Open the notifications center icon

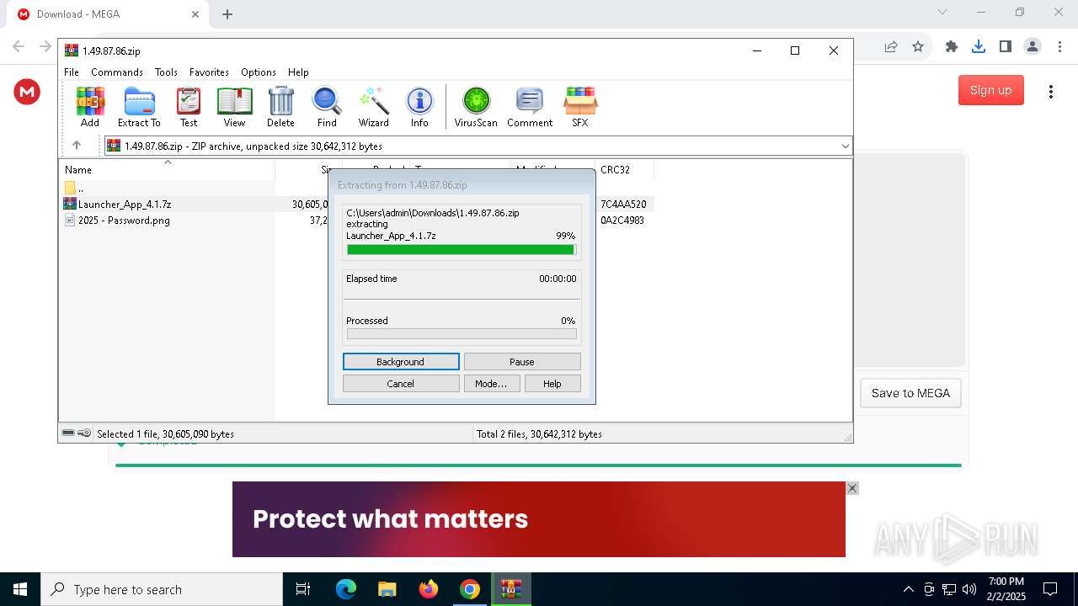click(x=1050, y=589)
